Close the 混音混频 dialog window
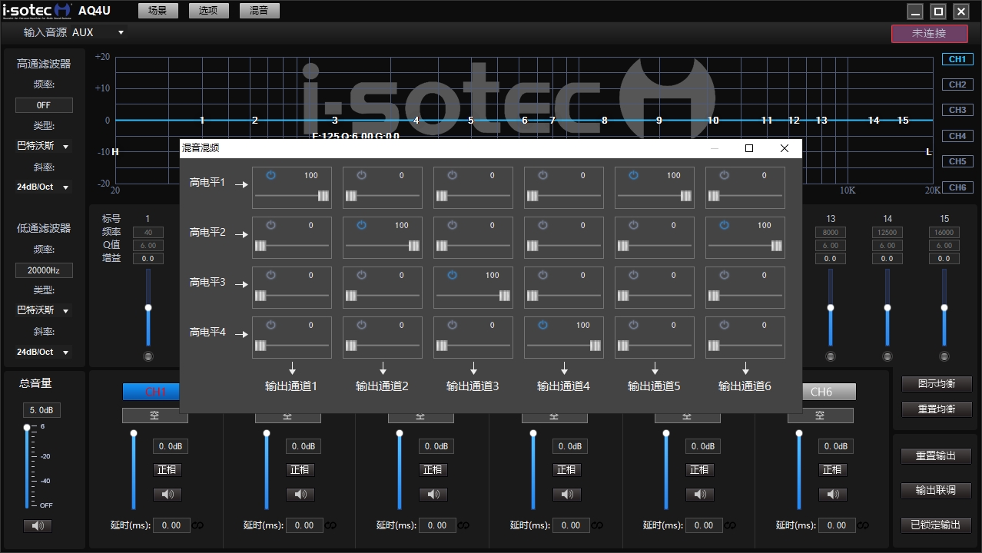The image size is (982, 553). point(784,148)
